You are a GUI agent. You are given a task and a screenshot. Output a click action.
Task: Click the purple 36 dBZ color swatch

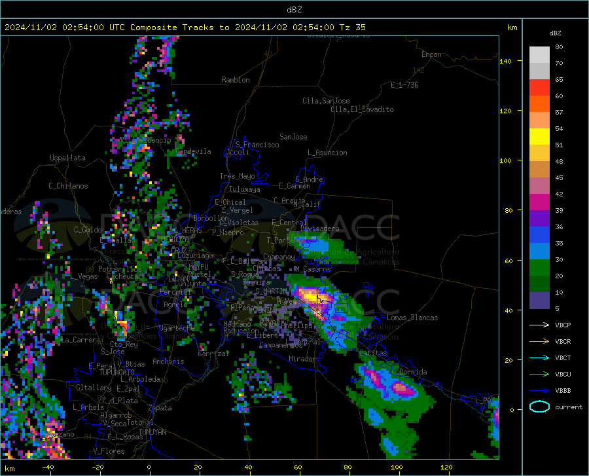click(539, 219)
